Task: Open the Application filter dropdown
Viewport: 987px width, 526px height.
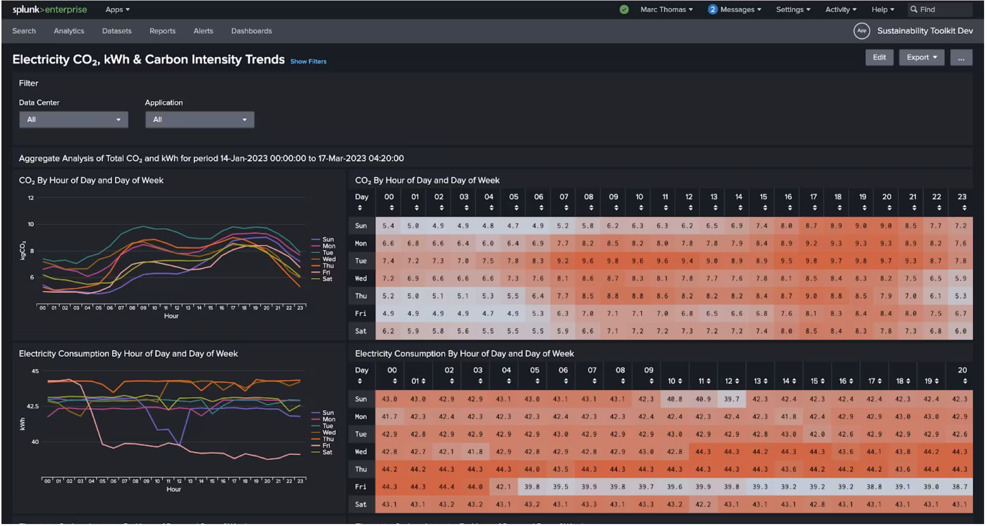Action: (199, 119)
